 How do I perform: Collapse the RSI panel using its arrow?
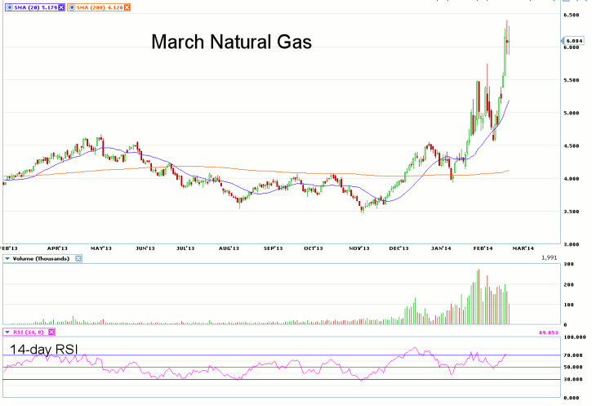click(x=7, y=332)
